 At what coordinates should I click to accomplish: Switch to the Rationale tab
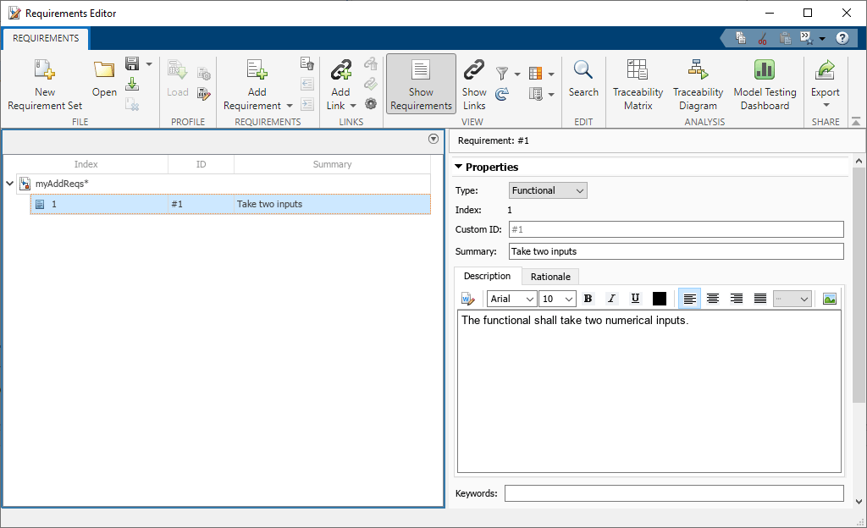(550, 277)
